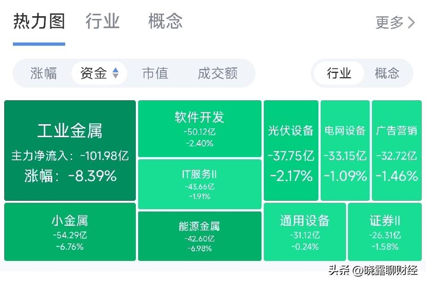This screenshot has width=426, height=284.
Task: Expand more sectors via 更多
Action: 391,22
